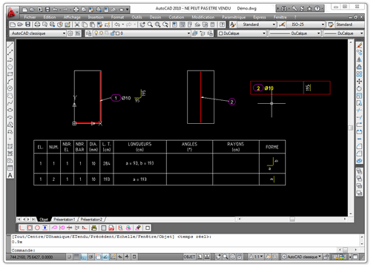Switch to the Présentation1 tab

click(65, 220)
